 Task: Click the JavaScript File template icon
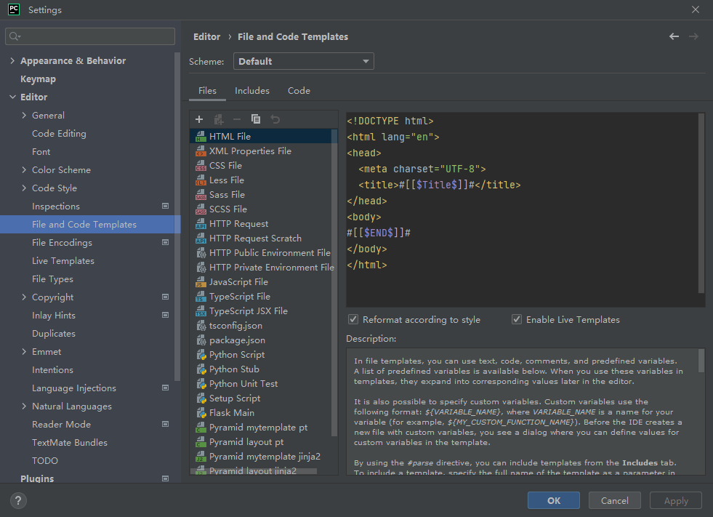coord(201,282)
